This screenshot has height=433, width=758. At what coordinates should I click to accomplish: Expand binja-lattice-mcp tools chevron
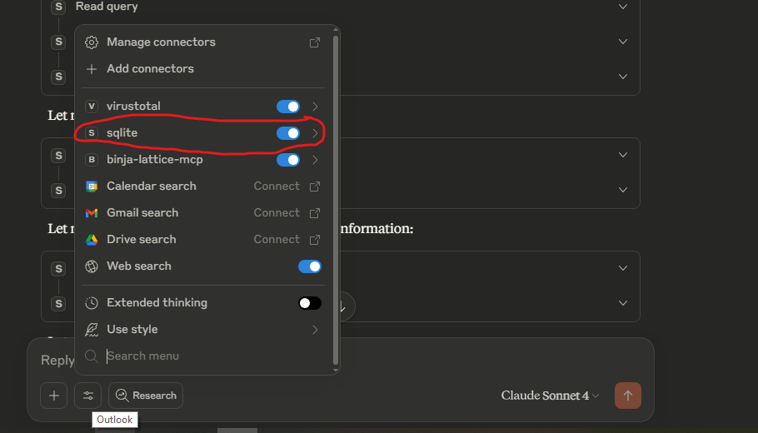315,160
